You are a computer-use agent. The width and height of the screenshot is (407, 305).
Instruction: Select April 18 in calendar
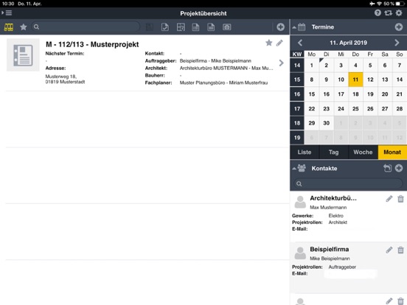(x=355, y=94)
